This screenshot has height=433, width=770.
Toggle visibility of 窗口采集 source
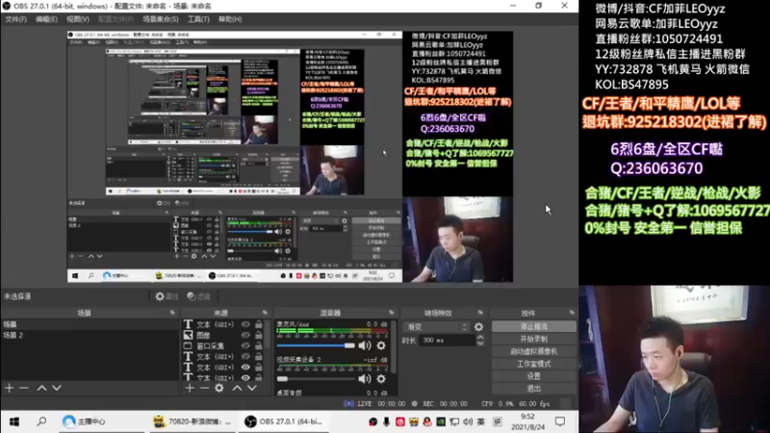click(245, 345)
